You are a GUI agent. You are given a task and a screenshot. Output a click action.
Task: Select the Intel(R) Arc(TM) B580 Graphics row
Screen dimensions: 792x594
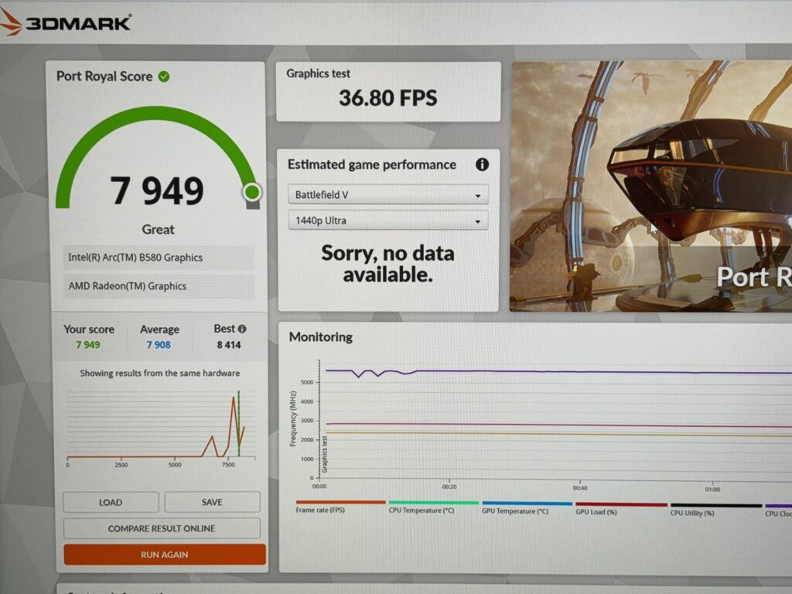159,258
